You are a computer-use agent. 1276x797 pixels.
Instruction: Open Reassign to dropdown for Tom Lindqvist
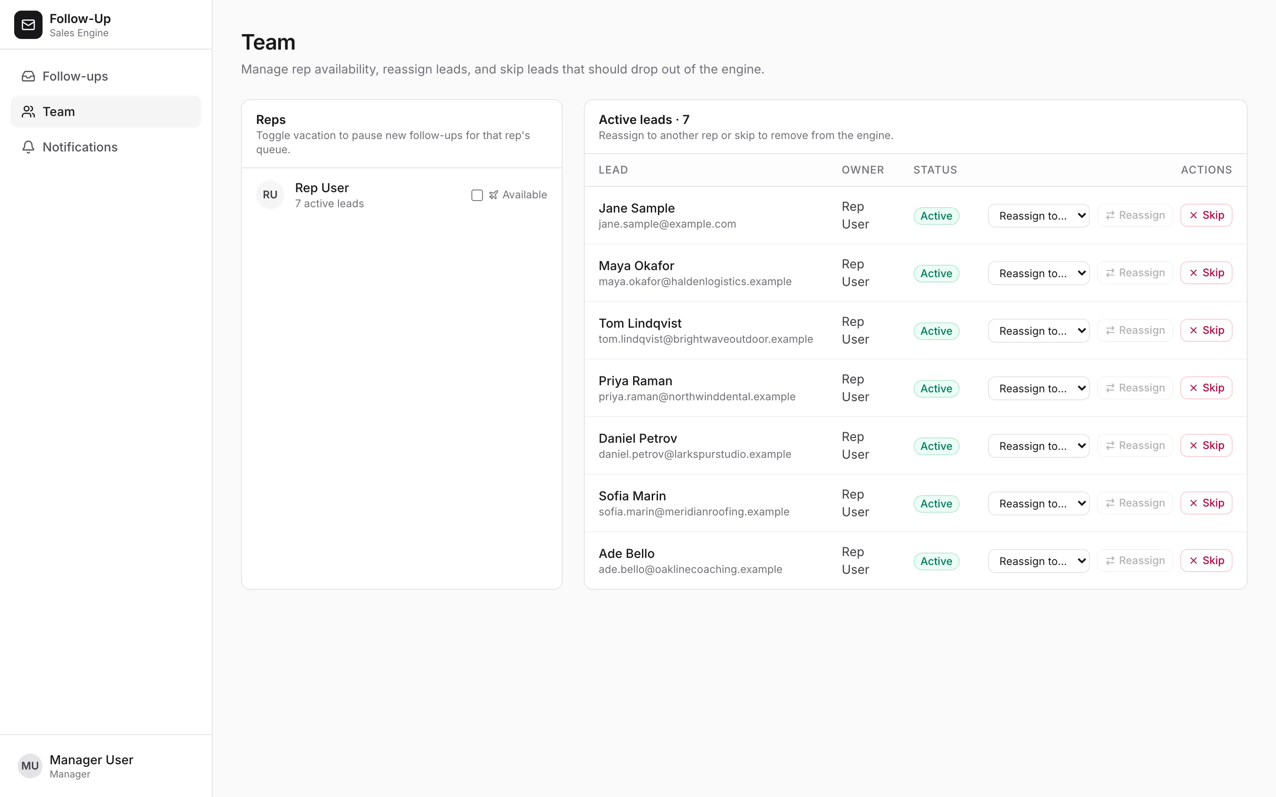pos(1038,330)
